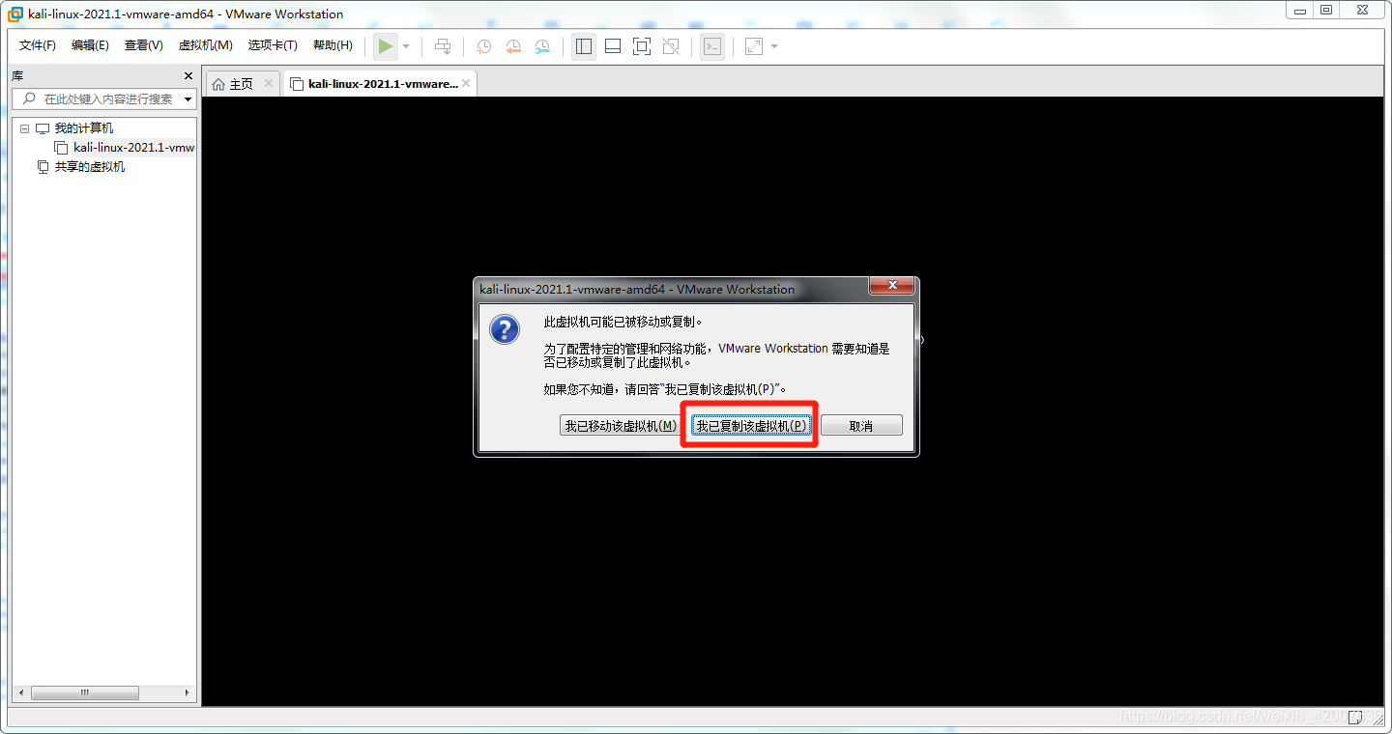Click the send Ctrl+Alt+Del toolbar icon
The width and height of the screenshot is (1392, 734).
pos(443,46)
